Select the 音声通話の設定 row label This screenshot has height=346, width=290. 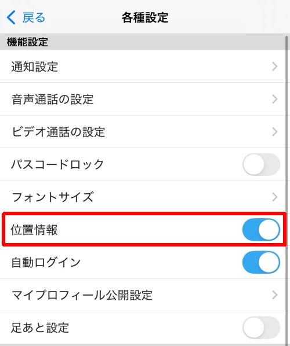tap(52, 100)
